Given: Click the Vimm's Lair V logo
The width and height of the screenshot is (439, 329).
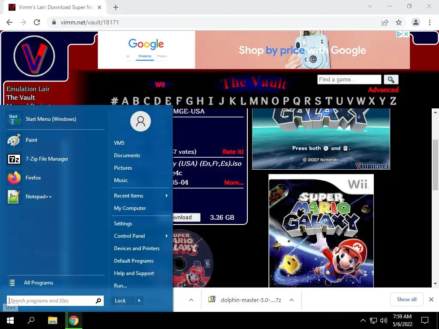Looking at the screenshot, I should tap(34, 56).
